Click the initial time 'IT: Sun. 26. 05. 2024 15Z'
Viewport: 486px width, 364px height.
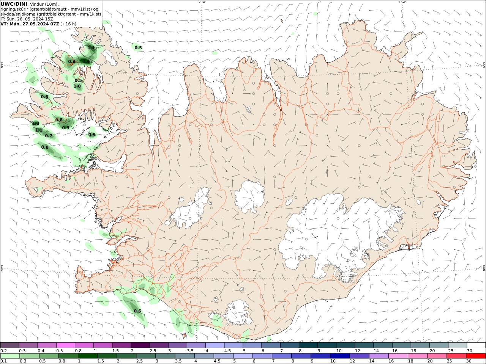tap(27, 19)
